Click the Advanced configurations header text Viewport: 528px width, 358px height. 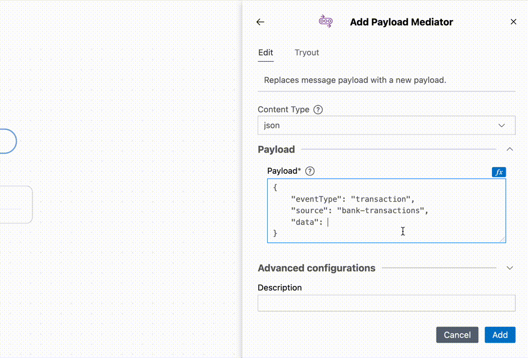click(316, 268)
